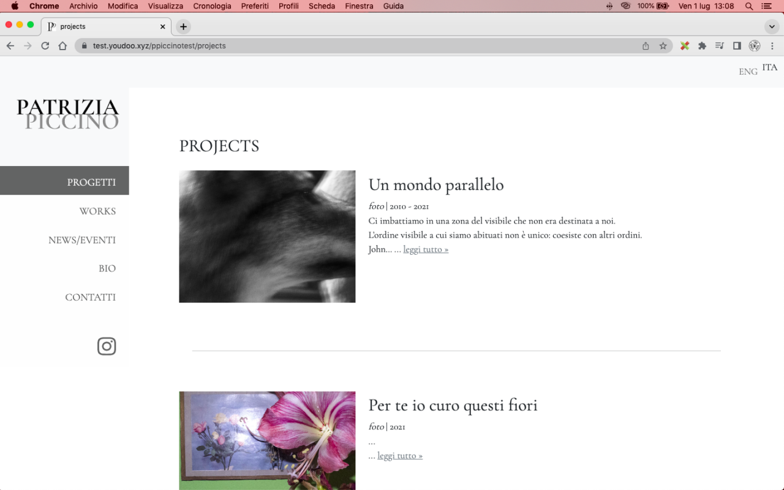Image resolution: width=784 pixels, height=490 pixels.
Task: Open the Scheda menu
Action: point(322,6)
